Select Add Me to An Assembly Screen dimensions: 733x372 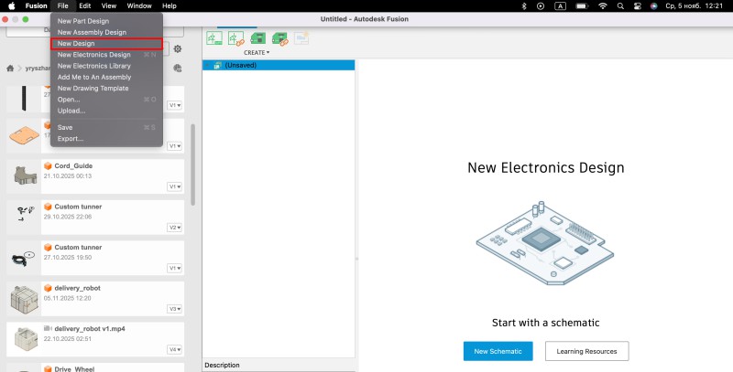pyautogui.click(x=106, y=77)
